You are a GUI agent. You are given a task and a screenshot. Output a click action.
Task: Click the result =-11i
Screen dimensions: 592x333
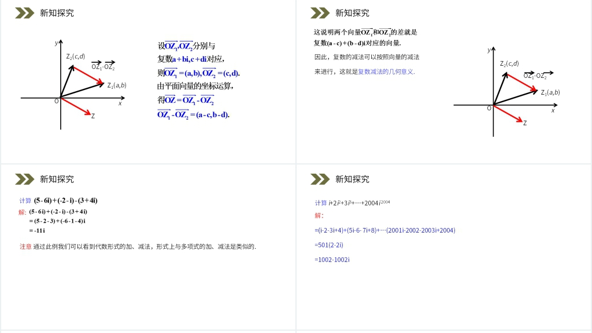[37, 230]
